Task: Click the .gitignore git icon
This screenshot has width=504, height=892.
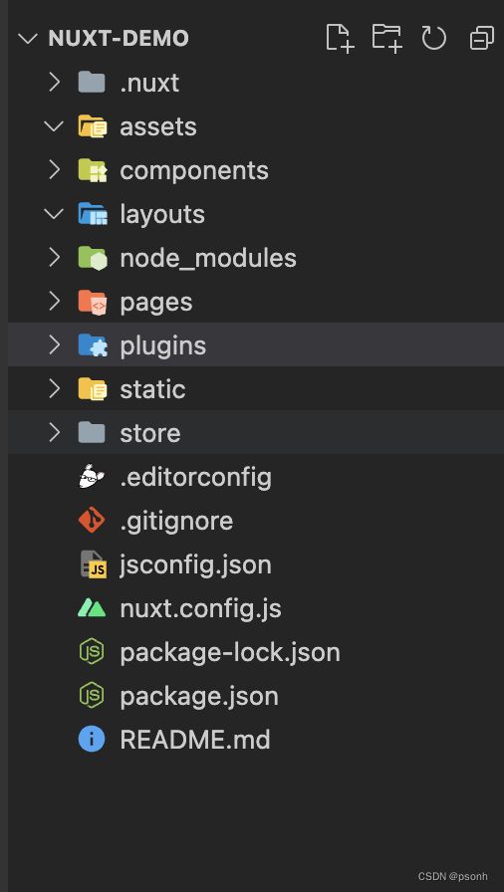Action: tap(92, 521)
